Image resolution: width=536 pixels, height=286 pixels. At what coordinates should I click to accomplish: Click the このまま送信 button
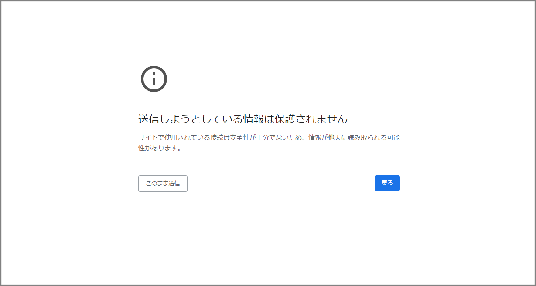[x=163, y=184]
